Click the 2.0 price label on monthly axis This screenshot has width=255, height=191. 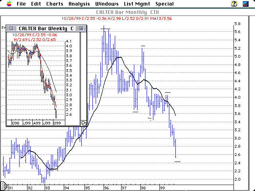click(x=237, y=179)
